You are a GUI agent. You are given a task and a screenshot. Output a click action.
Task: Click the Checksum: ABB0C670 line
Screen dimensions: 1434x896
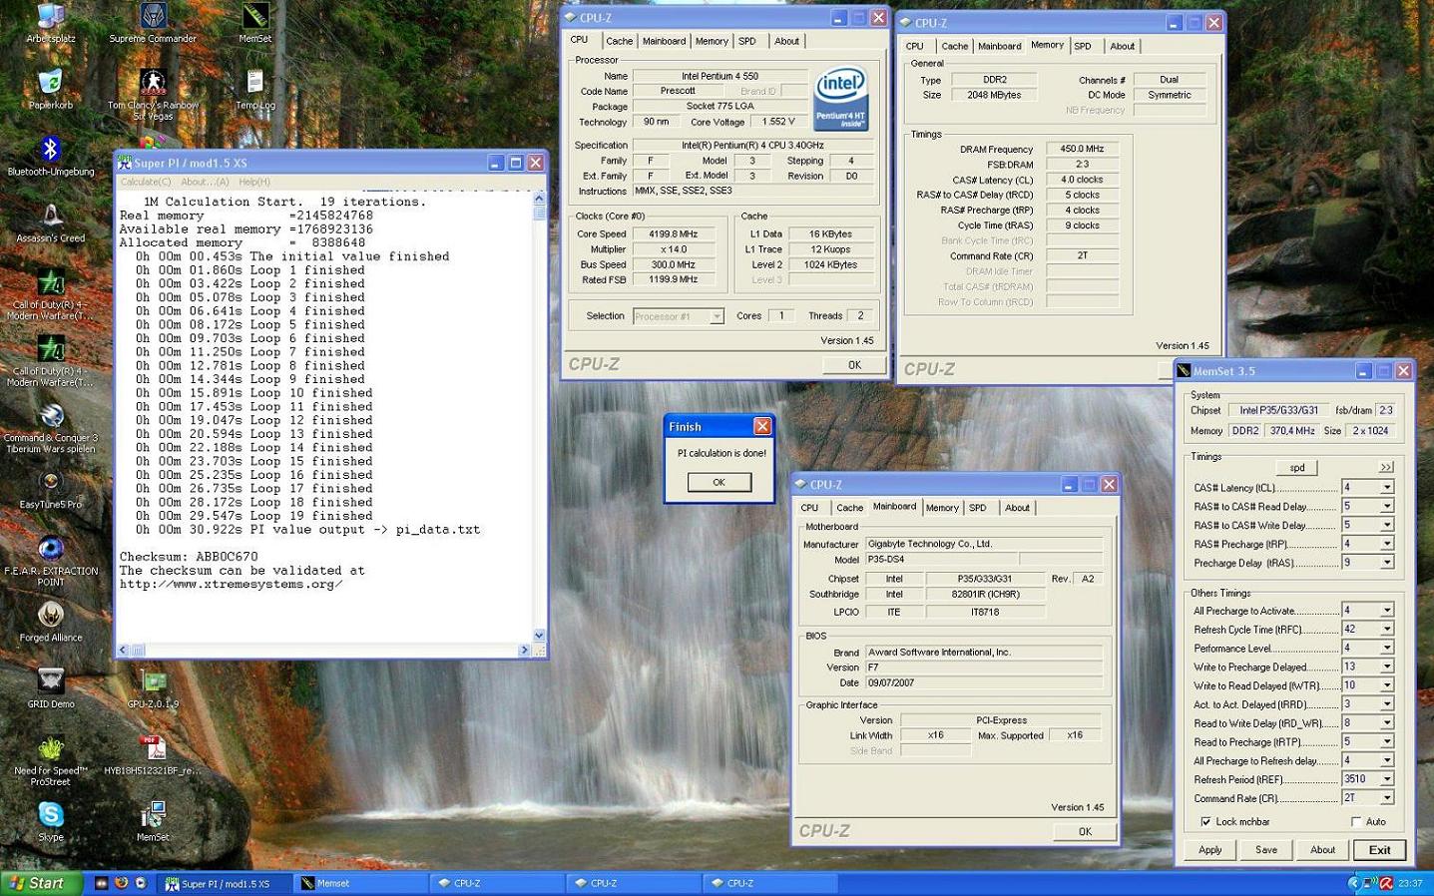pyautogui.click(x=189, y=557)
